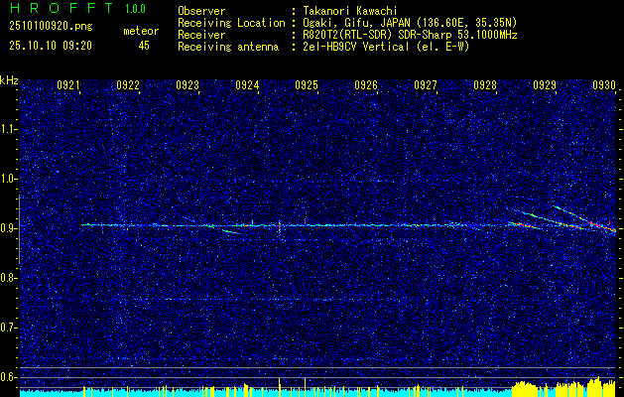Viewport: 624px width, 397px height.
Task: Click the 0.7 kHz axis label
Action: point(9,328)
